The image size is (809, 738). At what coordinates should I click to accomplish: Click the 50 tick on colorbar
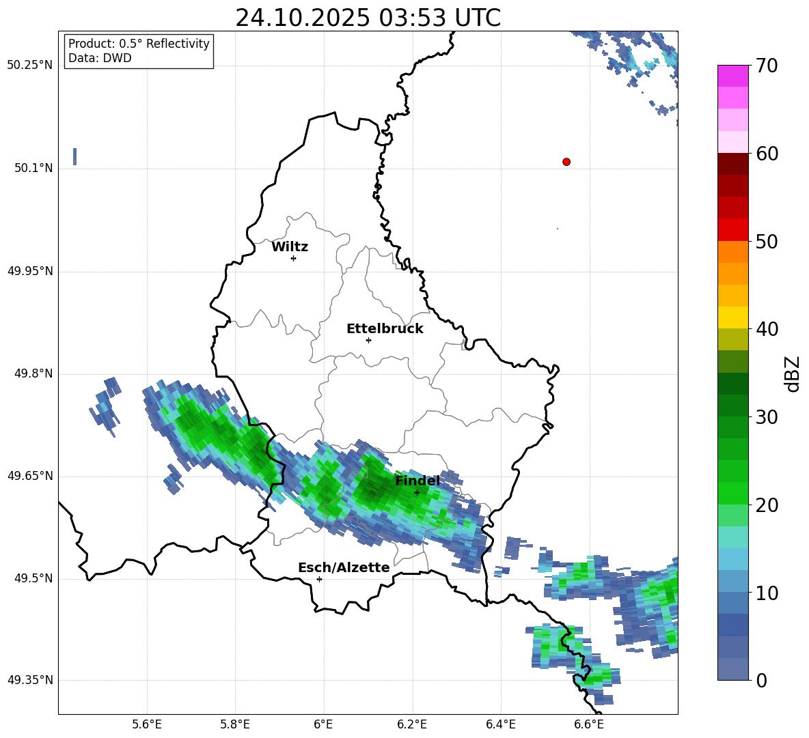(766, 241)
